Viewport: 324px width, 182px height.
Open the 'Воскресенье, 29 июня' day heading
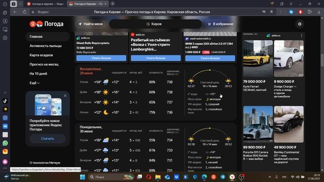point(91,71)
